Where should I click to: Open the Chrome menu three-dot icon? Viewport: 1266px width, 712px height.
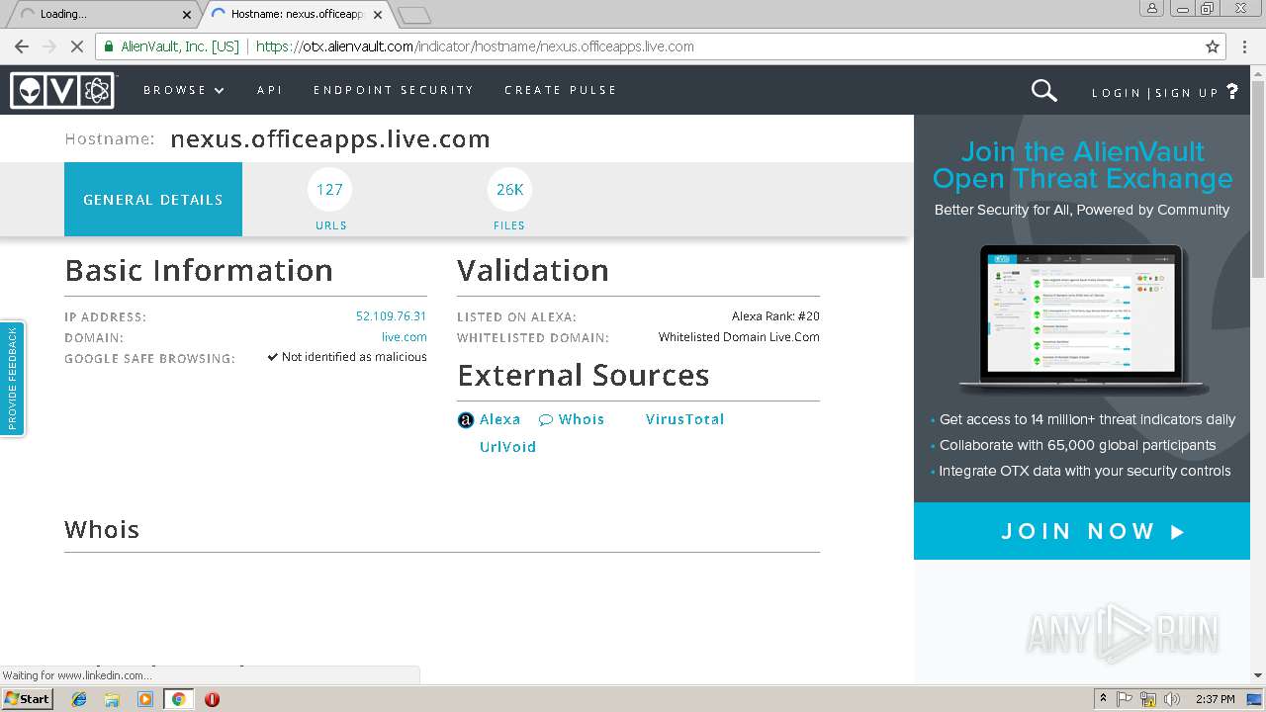tap(1245, 46)
